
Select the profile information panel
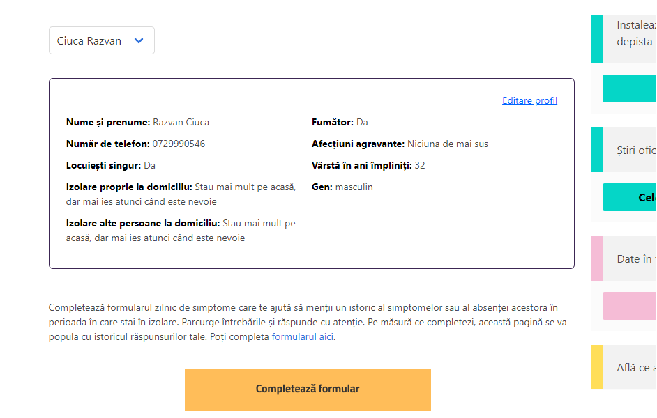coord(312,173)
